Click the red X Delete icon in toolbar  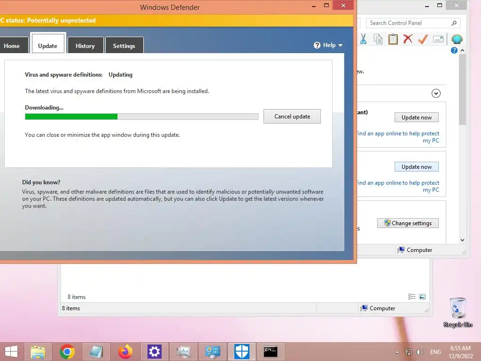tap(408, 39)
